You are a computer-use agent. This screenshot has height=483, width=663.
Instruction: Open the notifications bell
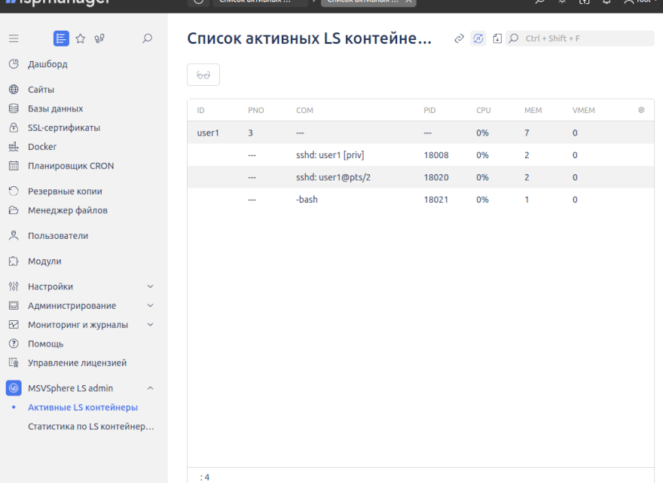(x=606, y=4)
